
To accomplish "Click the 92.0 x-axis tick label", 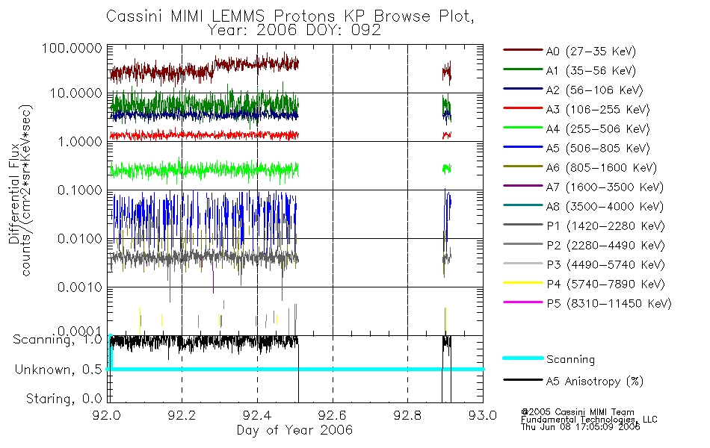I will (107, 415).
